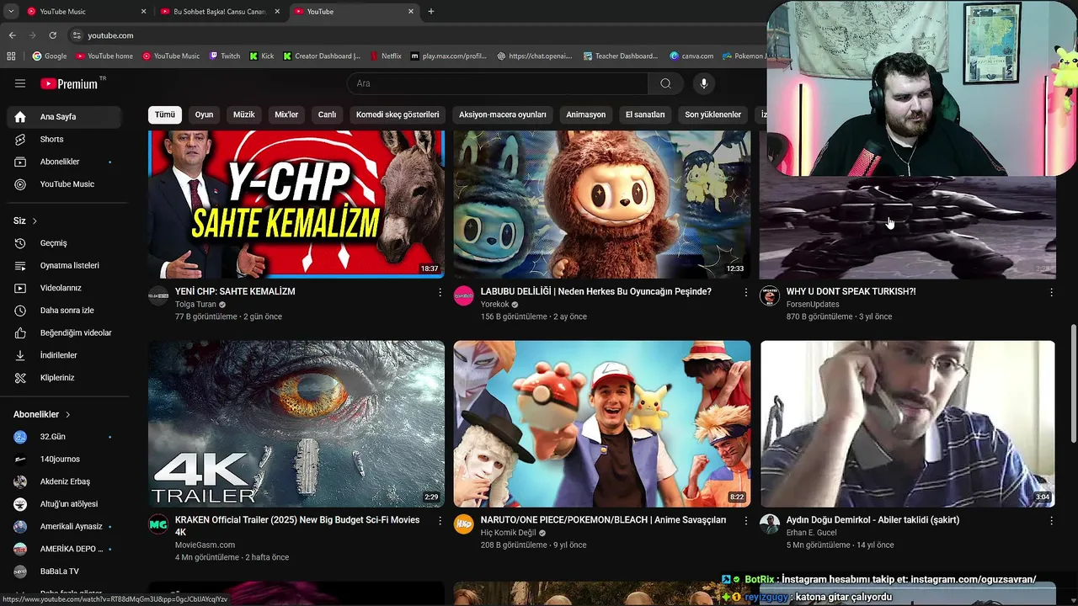Start voice search with microphone icon

(704, 83)
